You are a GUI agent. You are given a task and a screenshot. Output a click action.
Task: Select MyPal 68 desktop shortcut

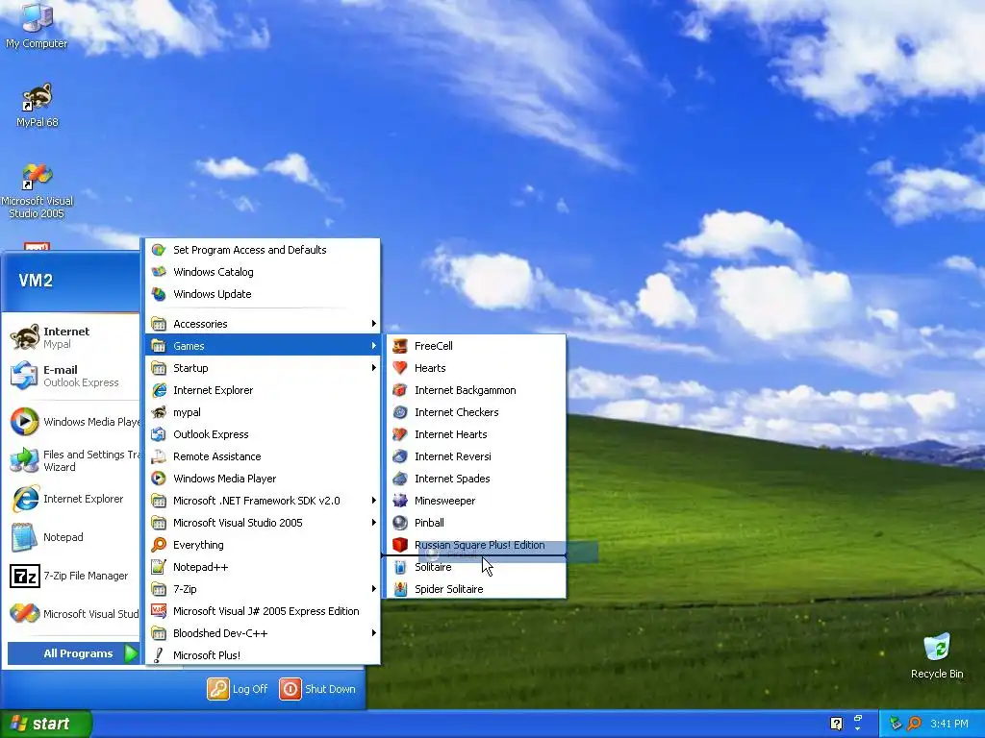[38, 105]
